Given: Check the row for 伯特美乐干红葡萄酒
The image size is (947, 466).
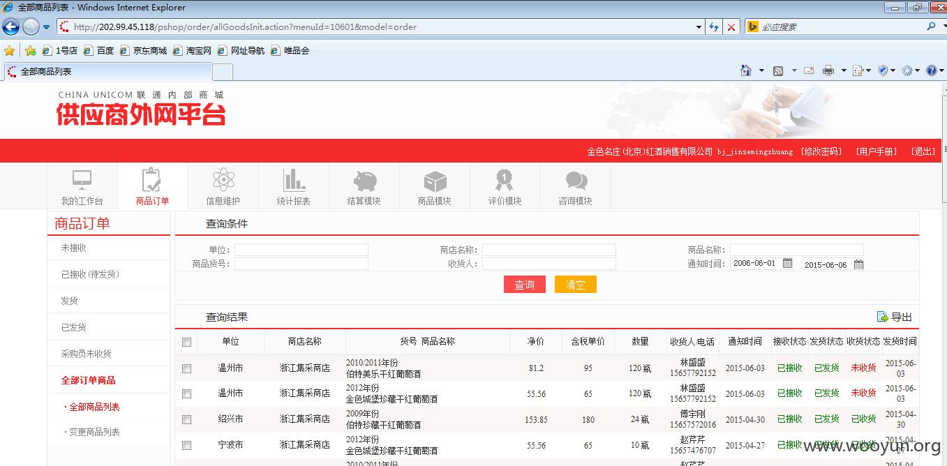Looking at the screenshot, I should (186, 368).
